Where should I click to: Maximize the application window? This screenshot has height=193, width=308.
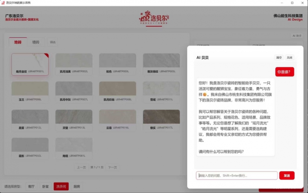(x=292, y=3)
